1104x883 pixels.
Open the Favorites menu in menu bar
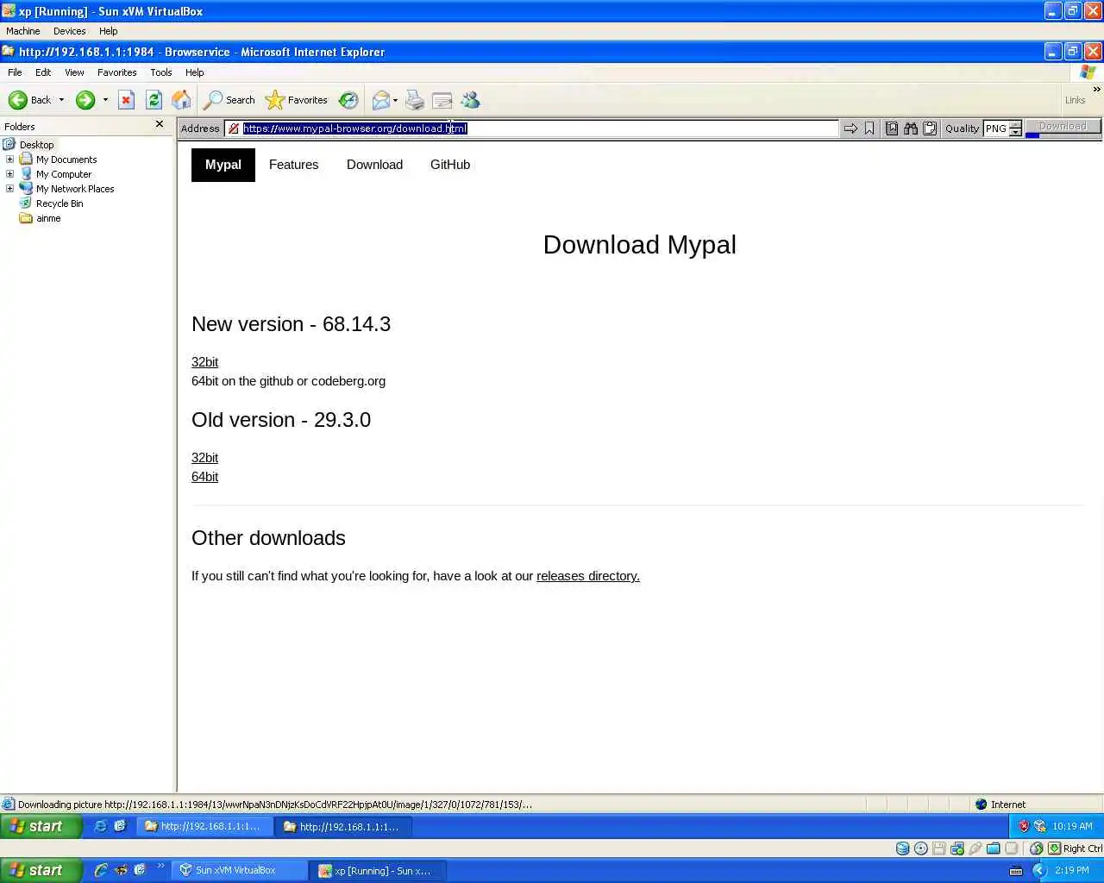pos(116,72)
